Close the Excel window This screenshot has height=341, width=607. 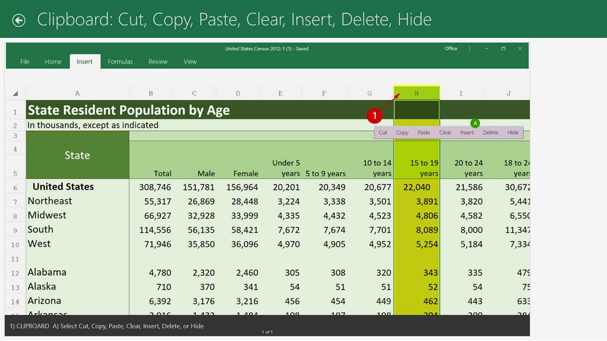coord(520,49)
